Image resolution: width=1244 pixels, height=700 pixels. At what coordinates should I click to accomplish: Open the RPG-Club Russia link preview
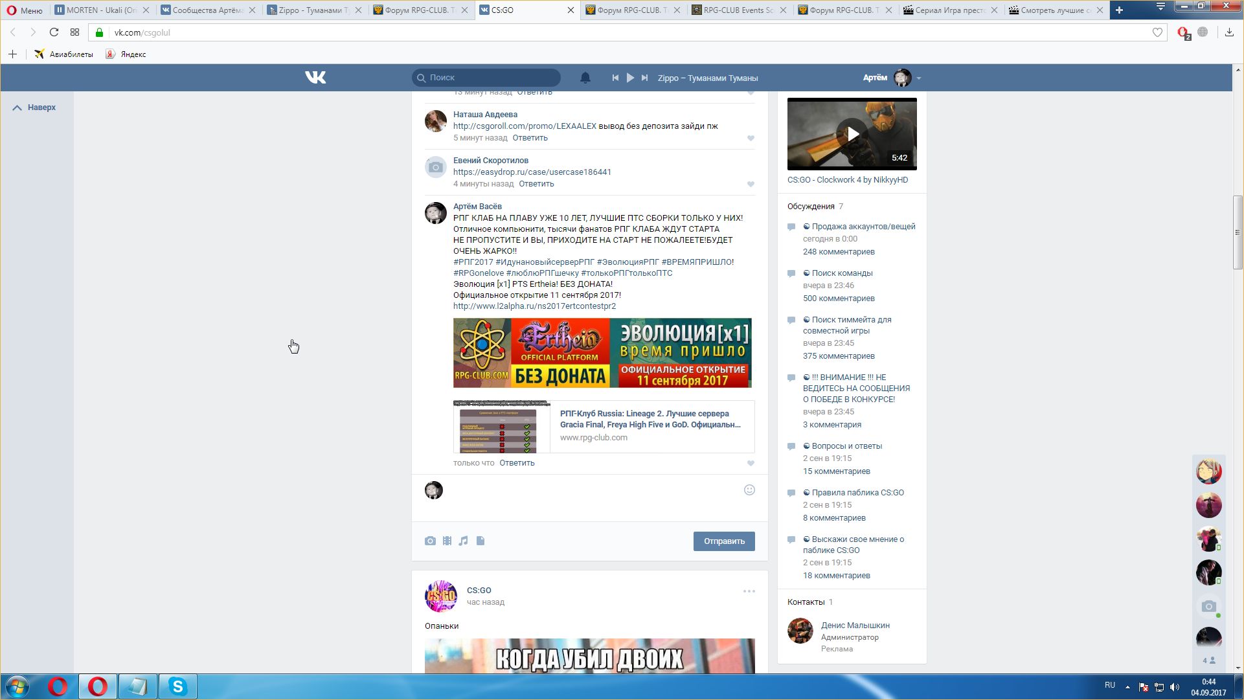pyautogui.click(x=604, y=427)
